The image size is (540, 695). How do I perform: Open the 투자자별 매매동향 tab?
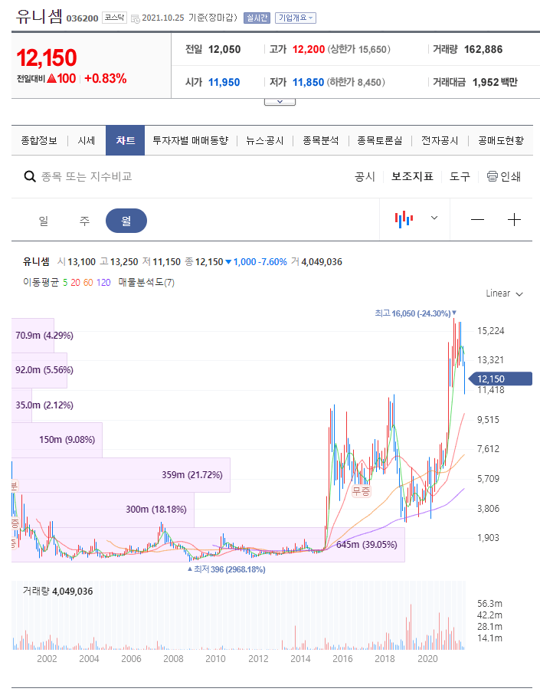pos(190,140)
